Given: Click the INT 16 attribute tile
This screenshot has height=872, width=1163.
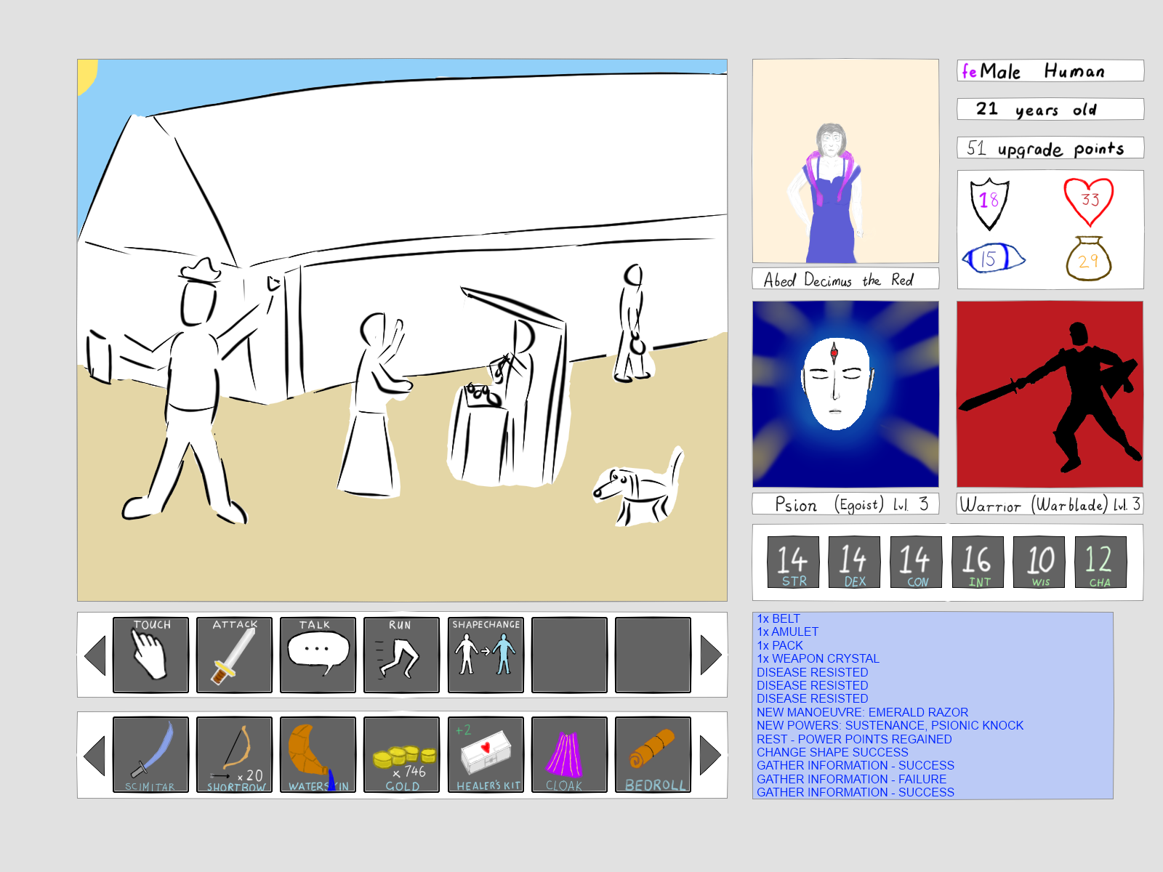Looking at the screenshot, I should (x=977, y=562).
